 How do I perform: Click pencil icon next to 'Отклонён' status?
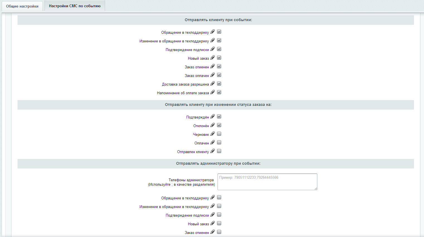pos(213,125)
